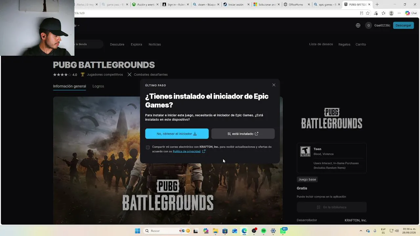Click the crossed-swords icon for Combates desafiantes

[130, 74]
